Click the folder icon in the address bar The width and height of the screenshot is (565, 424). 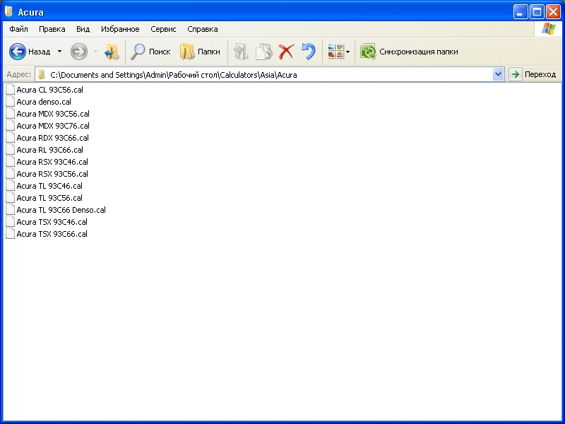click(x=42, y=75)
